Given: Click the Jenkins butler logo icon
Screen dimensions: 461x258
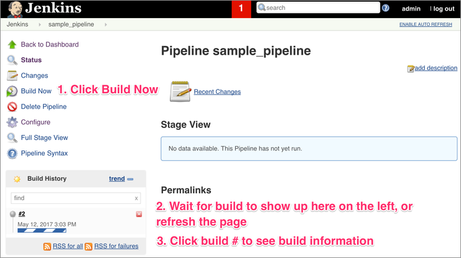Looking at the screenshot, I should point(15,9).
